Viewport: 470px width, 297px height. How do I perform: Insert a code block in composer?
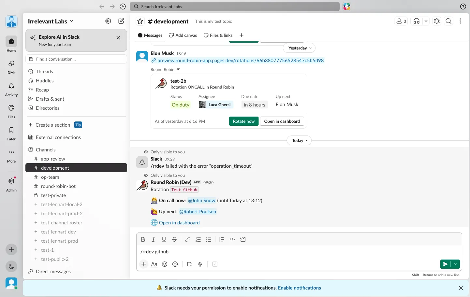pos(243,239)
